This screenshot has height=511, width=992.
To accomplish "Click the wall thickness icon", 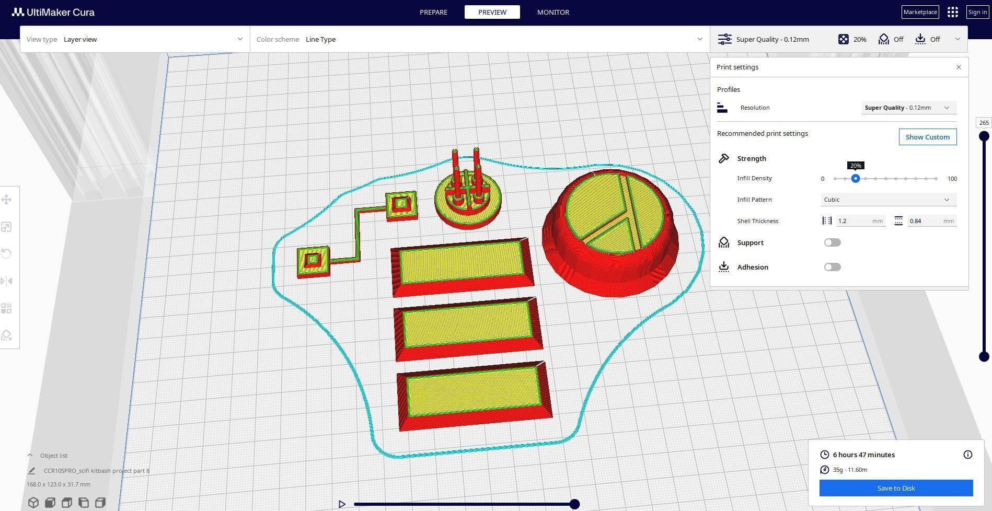I will coord(827,221).
